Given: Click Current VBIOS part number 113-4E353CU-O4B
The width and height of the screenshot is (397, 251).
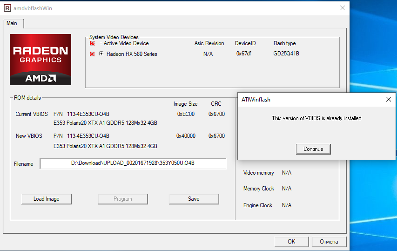Looking at the screenshot, I should coord(88,114).
